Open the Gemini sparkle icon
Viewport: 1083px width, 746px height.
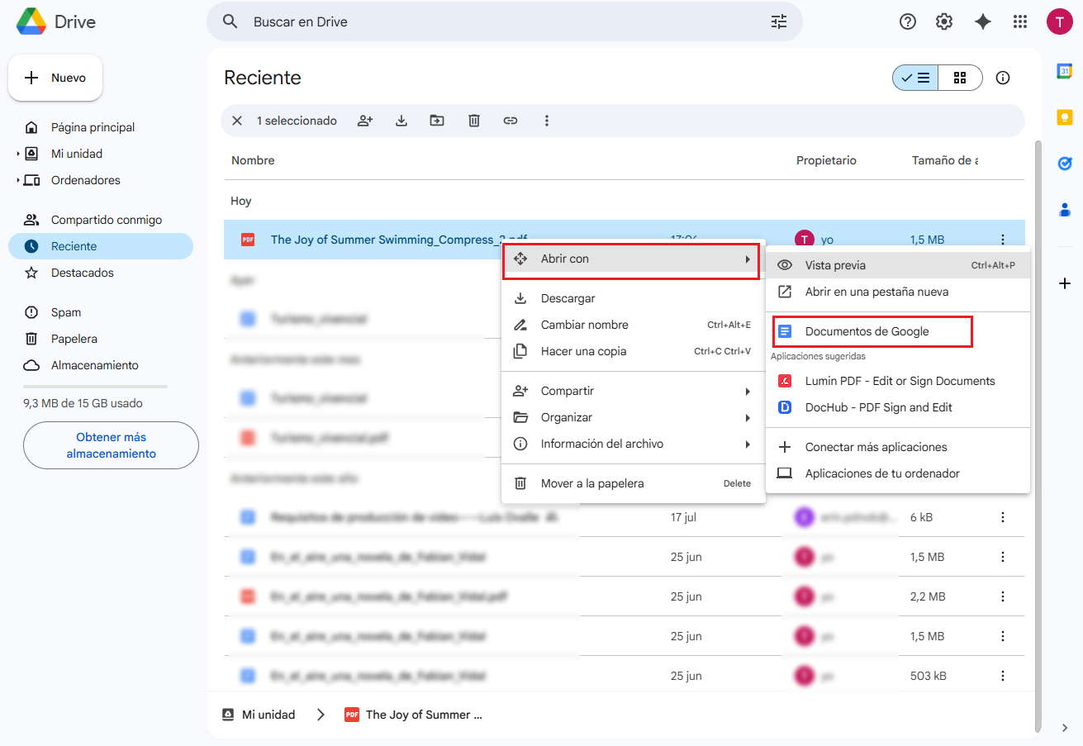982,22
